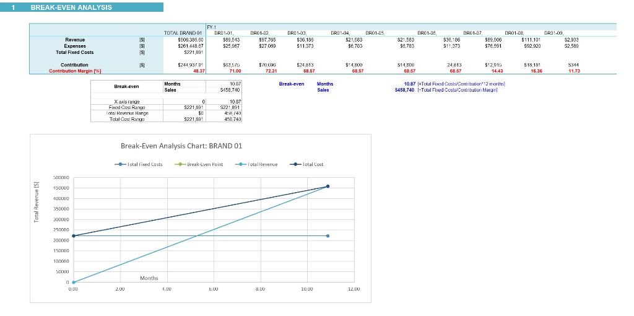
Task: Click the $92,920 expenses for BR01-08
Action: point(532,46)
